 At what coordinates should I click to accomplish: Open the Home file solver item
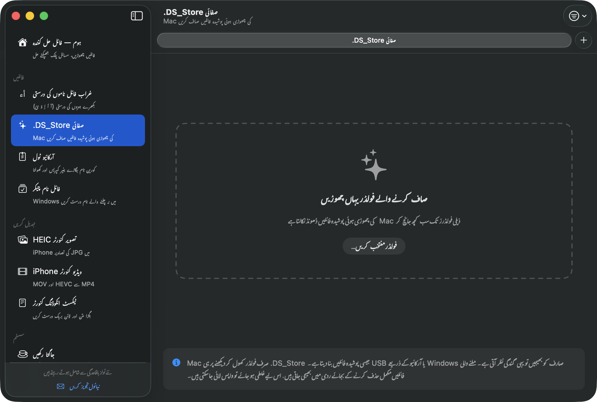click(x=78, y=48)
